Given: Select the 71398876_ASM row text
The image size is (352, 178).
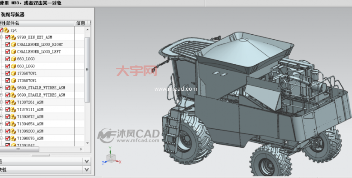Looking at the screenshot, I should [30, 138].
